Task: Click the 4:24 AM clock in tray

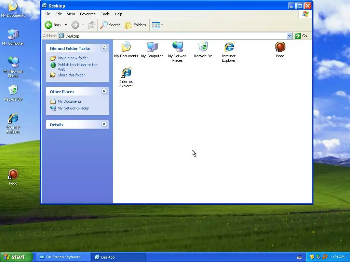Action: click(337, 257)
